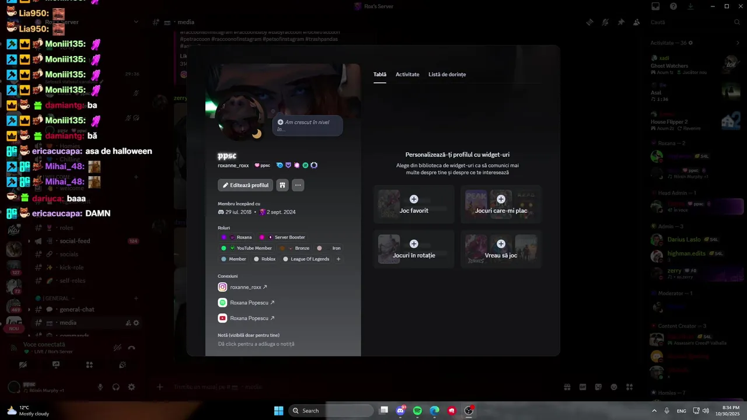
Task: Click the message attachment plus button
Action: click(160, 387)
